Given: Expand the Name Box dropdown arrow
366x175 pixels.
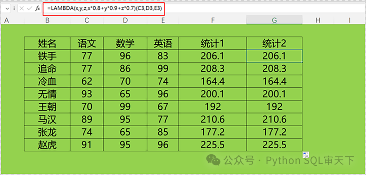Looking at the screenshot, I should point(7,8).
